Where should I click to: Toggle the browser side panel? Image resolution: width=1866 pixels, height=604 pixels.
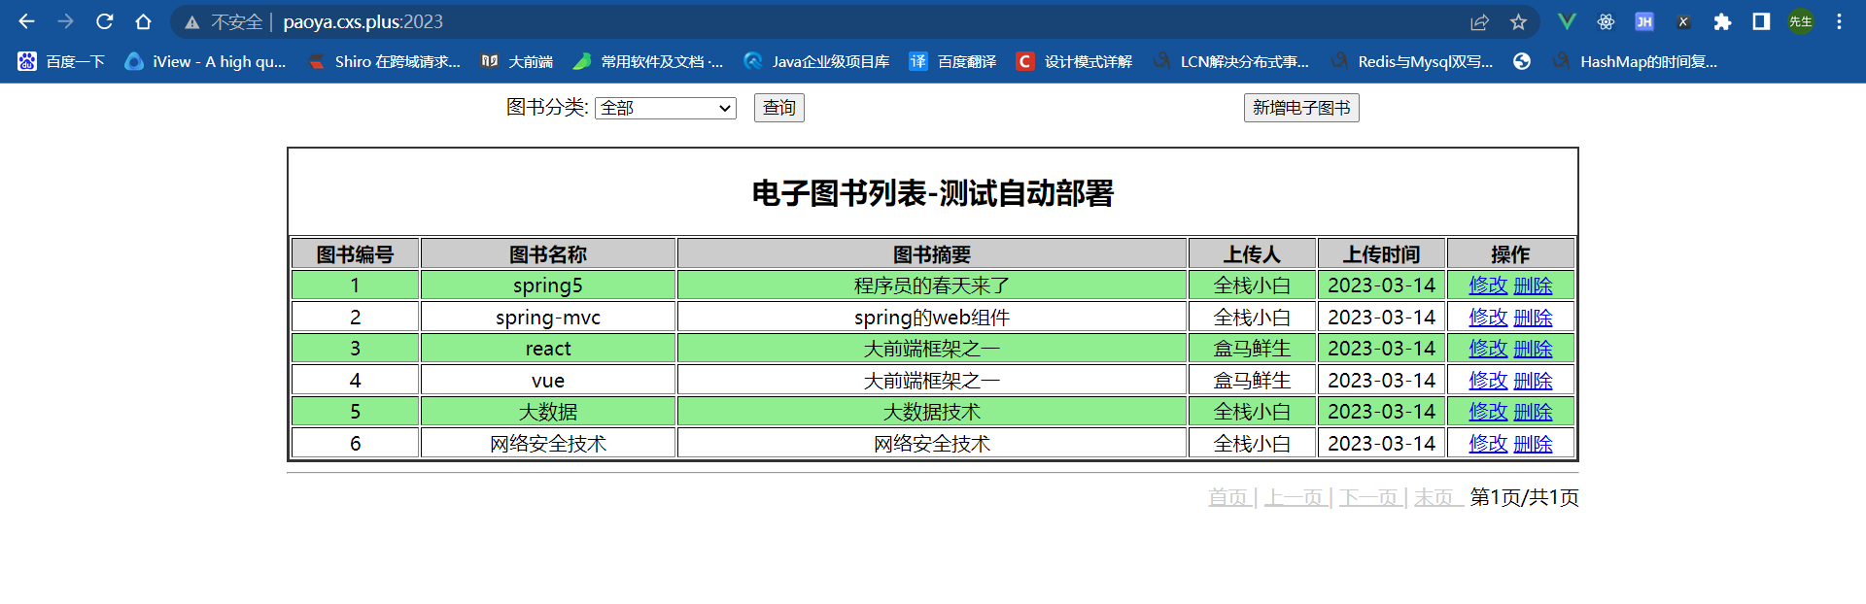point(1761,21)
